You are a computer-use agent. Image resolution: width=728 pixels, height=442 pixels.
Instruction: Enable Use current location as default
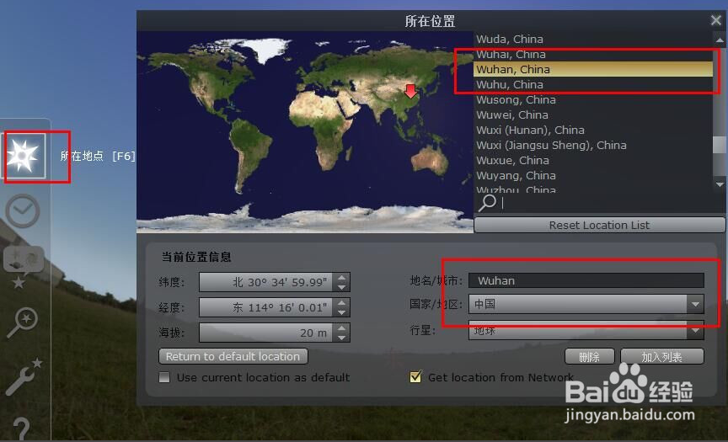tap(164, 377)
